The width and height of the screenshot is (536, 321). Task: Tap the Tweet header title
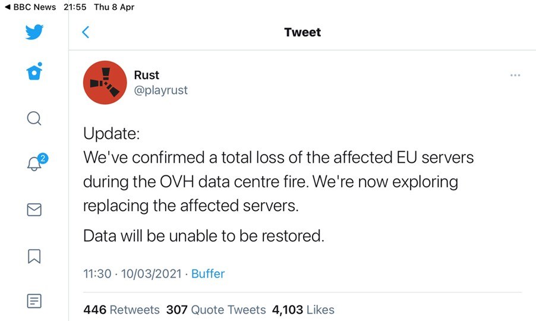coord(302,32)
